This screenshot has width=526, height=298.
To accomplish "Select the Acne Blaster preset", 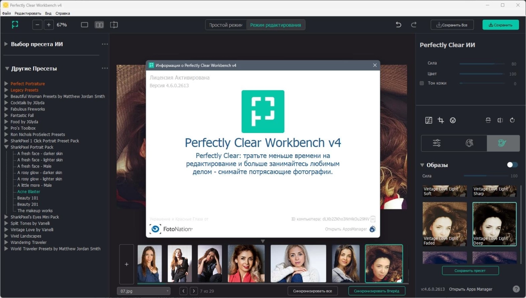I will (x=29, y=192).
